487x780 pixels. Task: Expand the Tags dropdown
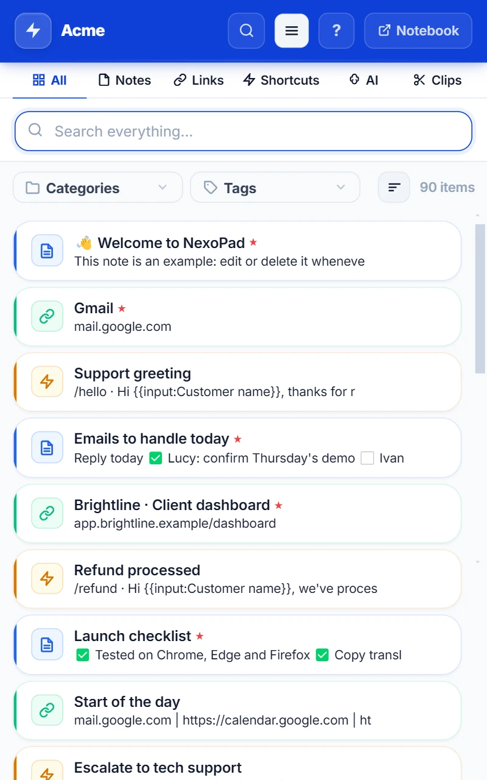(275, 188)
